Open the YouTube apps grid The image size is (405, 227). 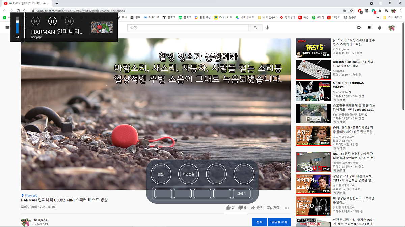tap(370, 28)
